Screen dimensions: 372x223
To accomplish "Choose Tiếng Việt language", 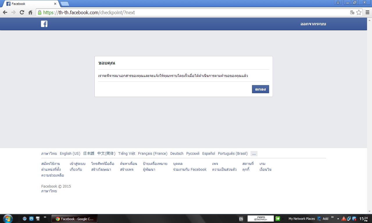I will [127, 154].
